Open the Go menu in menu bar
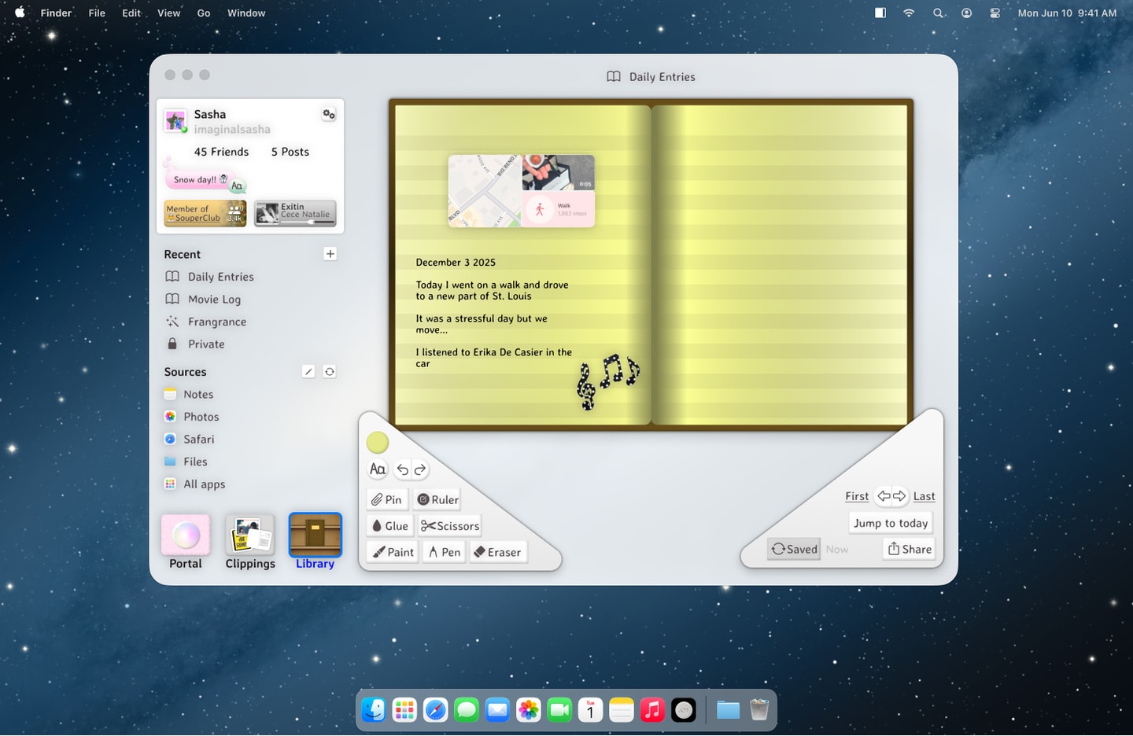 click(204, 13)
